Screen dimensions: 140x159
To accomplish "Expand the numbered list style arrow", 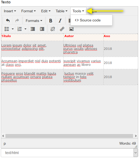I will pos(25,29).
